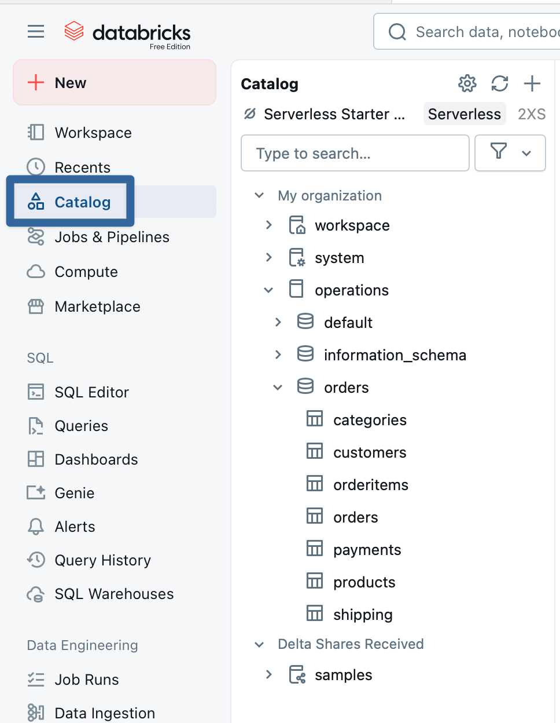Viewport: 560px width, 723px height.
Task: Expand the information_schema schema
Action: point(278,355)
